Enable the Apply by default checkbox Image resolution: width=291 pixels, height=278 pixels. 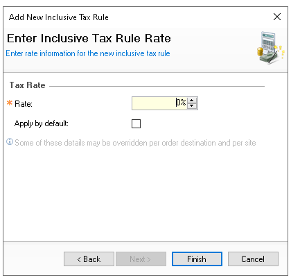[136, 123]
